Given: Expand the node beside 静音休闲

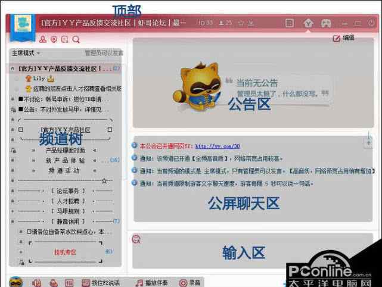Looking at the screenshot, I should pos(13,222).
